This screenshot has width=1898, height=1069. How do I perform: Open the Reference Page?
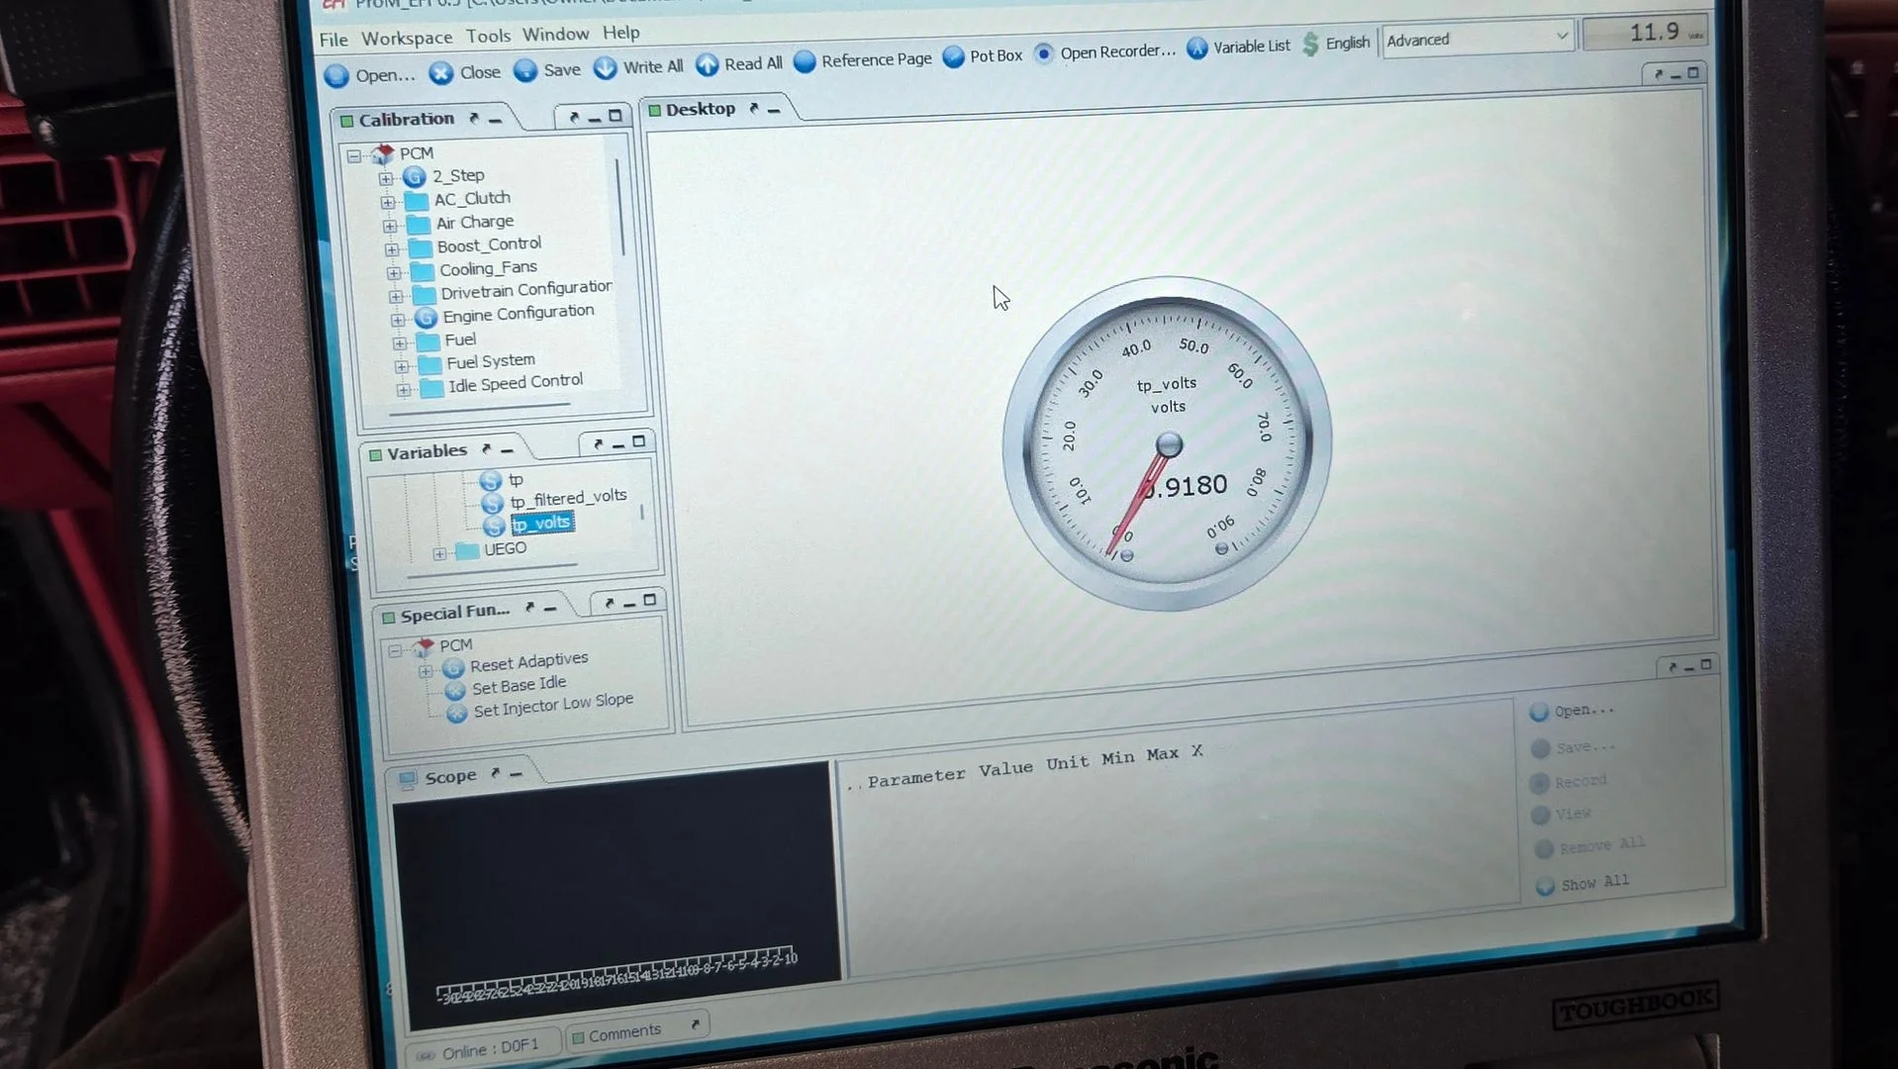pos(805,61)
